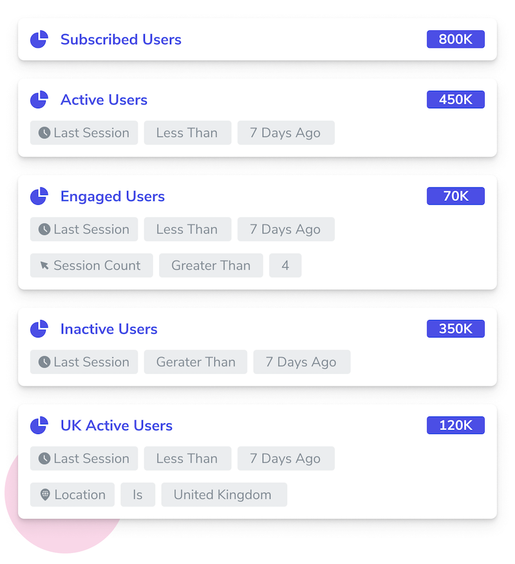This screenshot has height=564, width=515.
Task: Click the pie chart icon beside Active Users
Action: 39,100
